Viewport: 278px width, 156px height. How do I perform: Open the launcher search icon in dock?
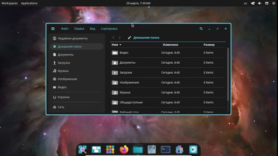tap(83, 149)
